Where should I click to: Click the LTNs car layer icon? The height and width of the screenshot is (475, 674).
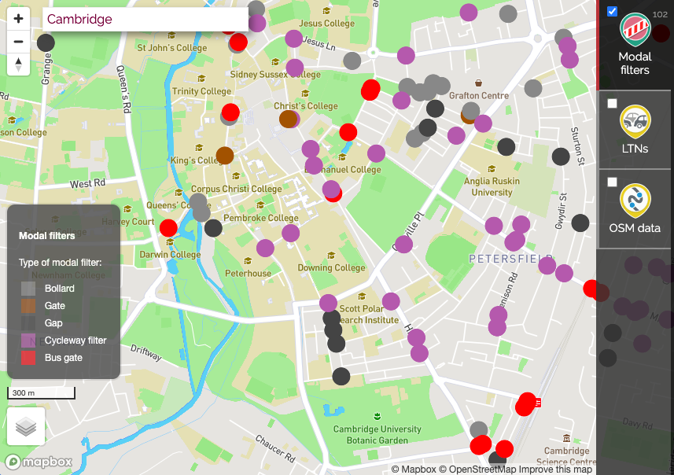pyautogui.click(x=635, y=121)
